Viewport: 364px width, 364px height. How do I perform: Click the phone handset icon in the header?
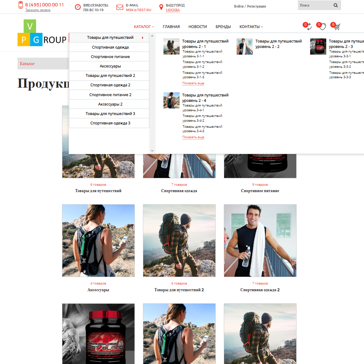[x=20, y=5]
